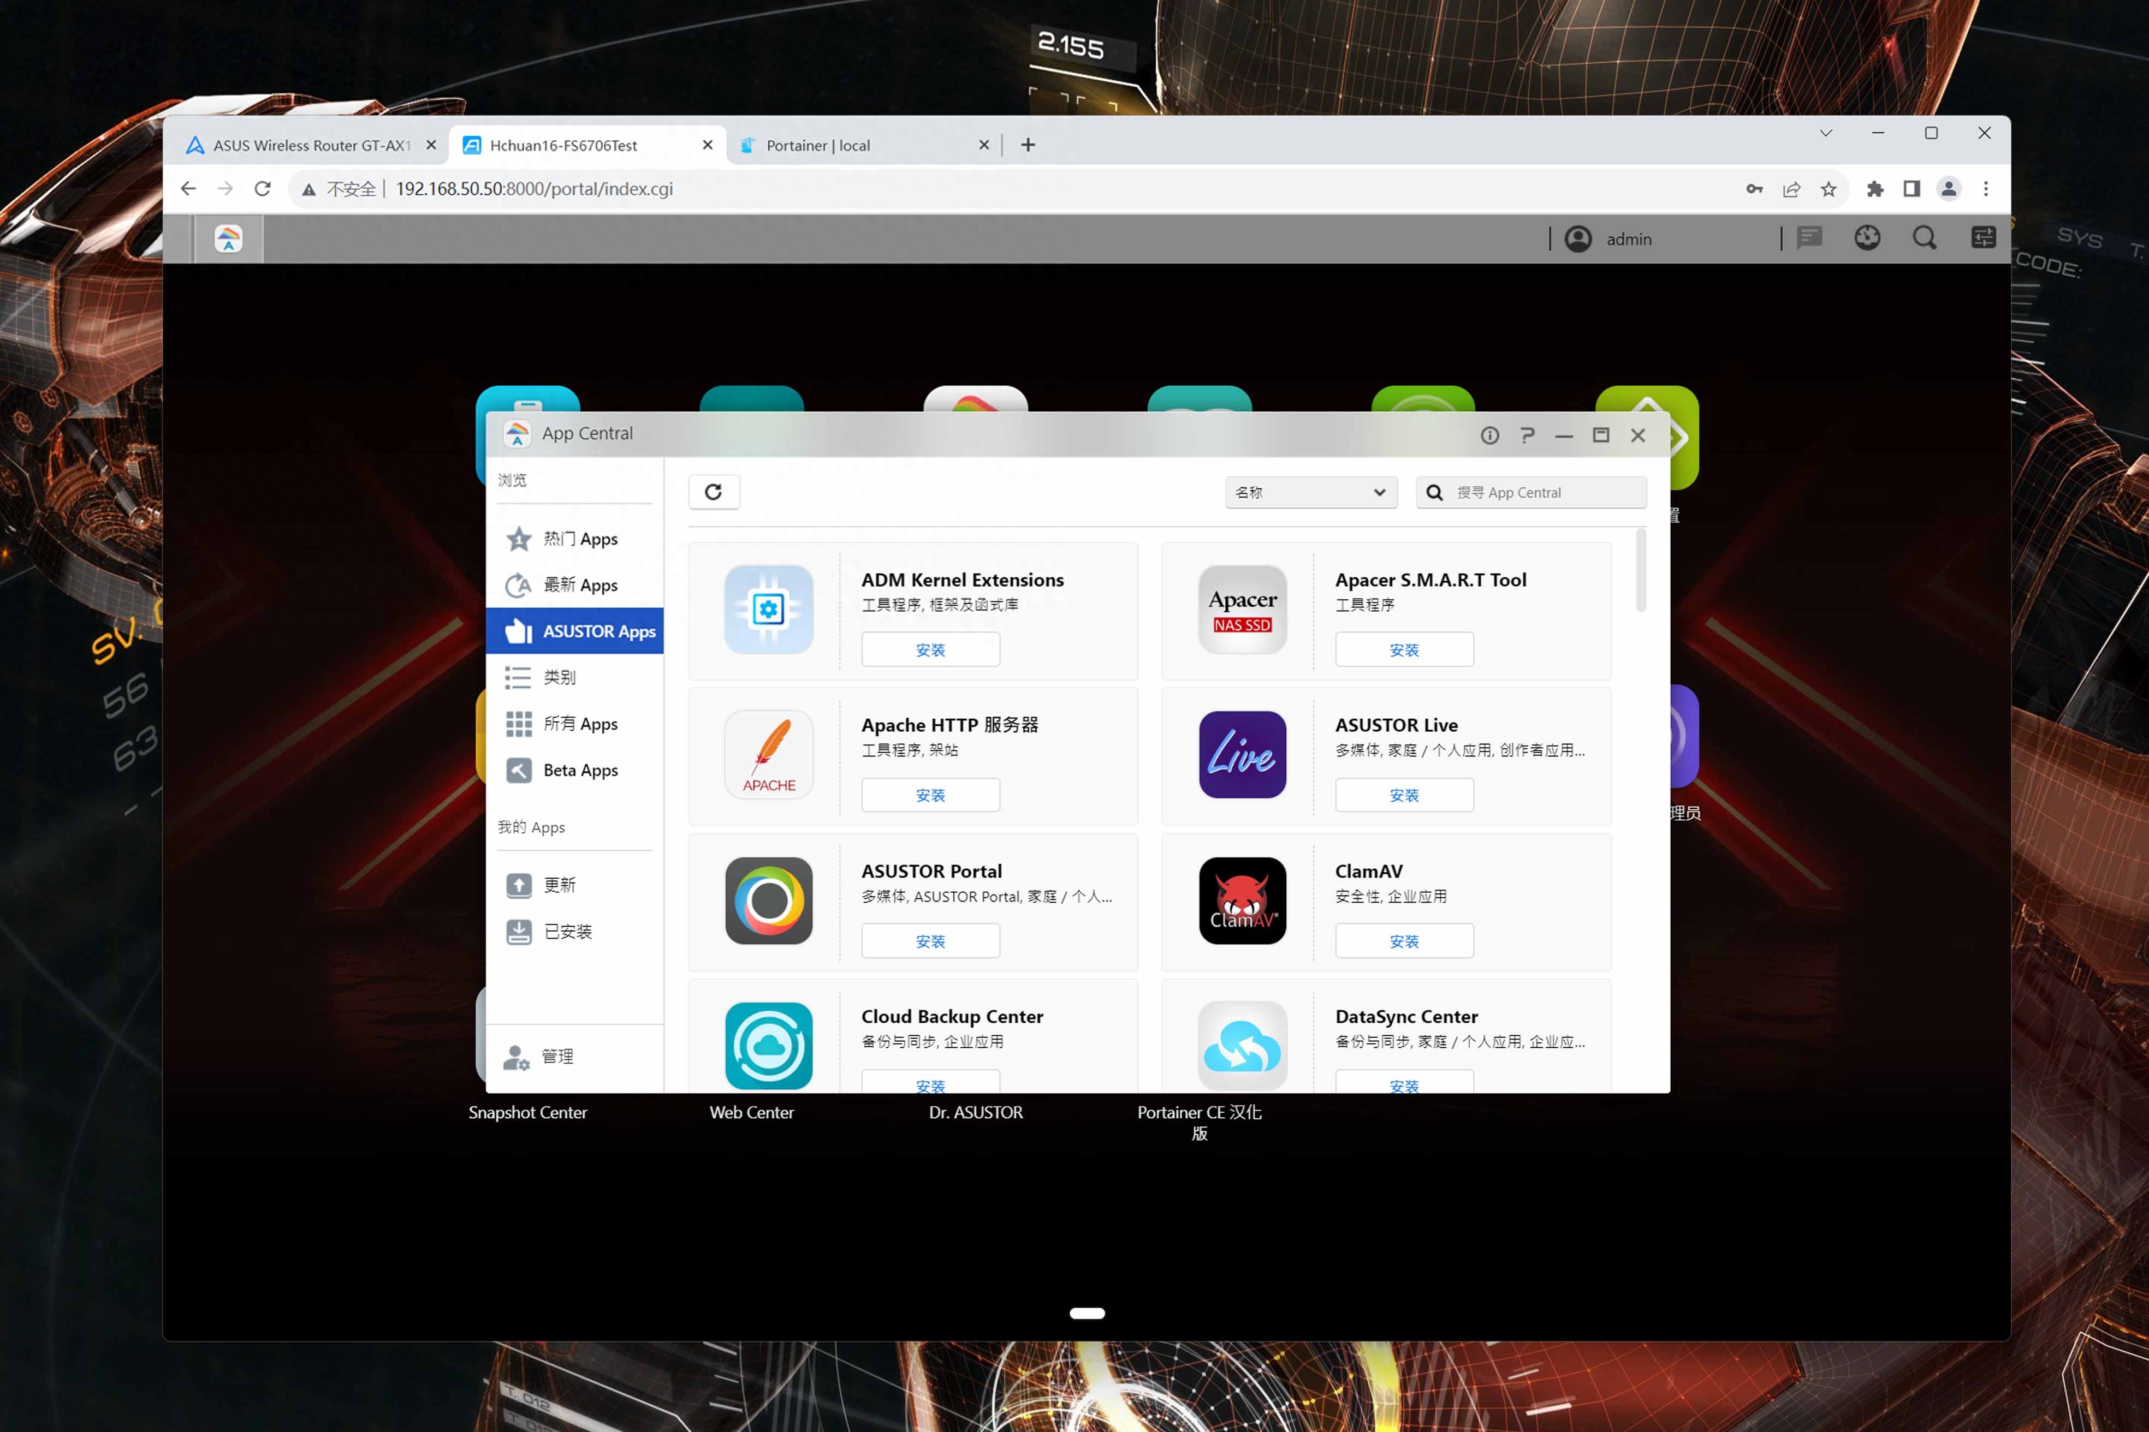Click the ASUSTOR Portal app icon
Image resolution: width=2149 pixels, height=1432 pixels.
pos(768,900)
